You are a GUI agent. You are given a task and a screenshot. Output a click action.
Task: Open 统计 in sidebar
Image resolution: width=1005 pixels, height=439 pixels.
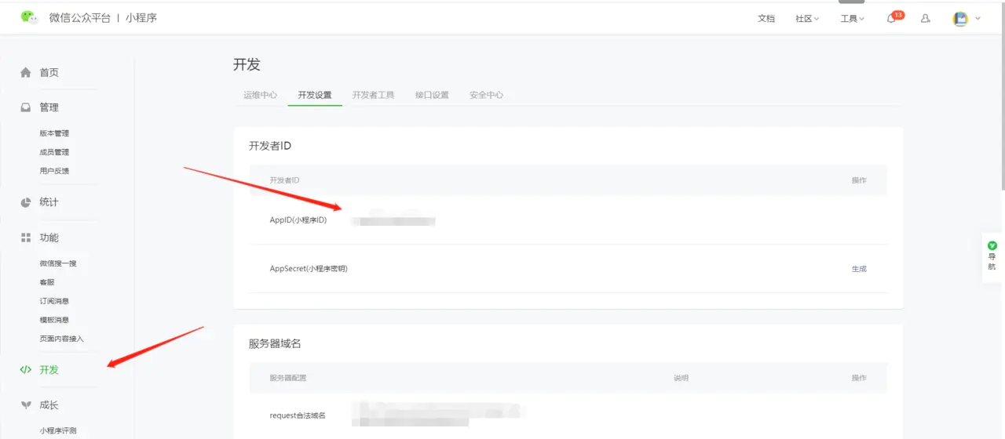(49, 202)
